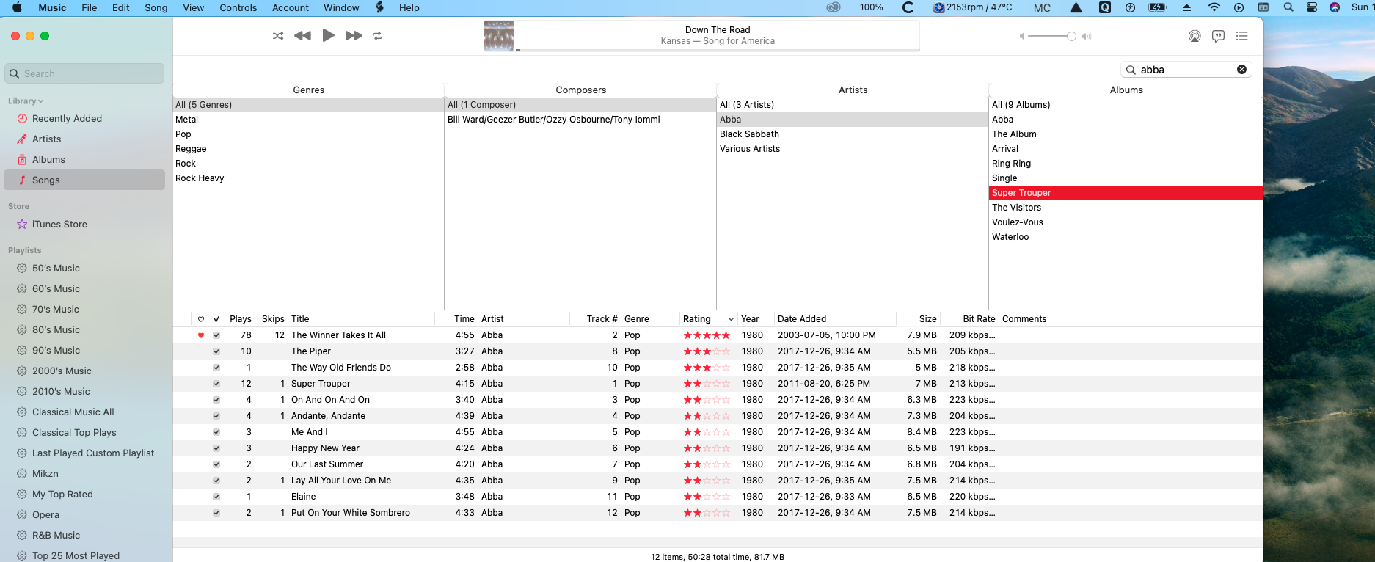The image size is (1375, 562).
Task: Sort songs by the Bit Rate column
Action: [x=979, y=319]
